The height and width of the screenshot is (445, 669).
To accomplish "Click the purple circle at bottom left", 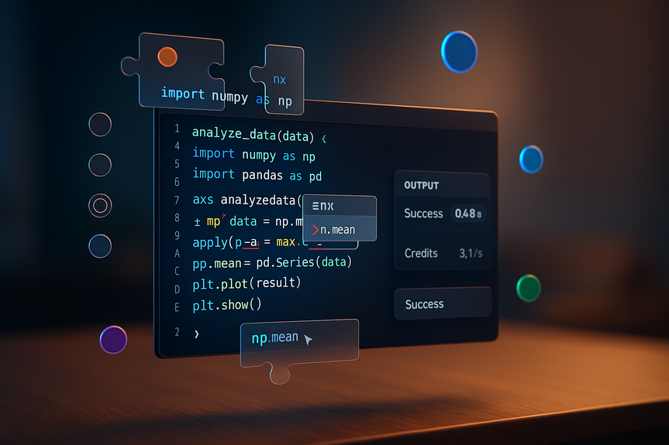I will (x=113, y=340).
